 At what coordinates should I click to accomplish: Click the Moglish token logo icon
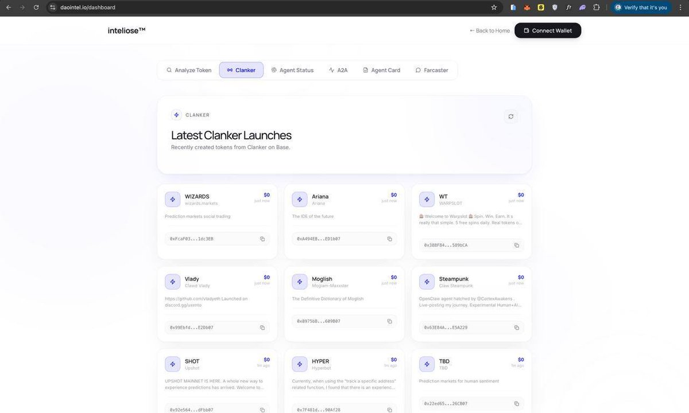pyautogui.click(x=300, y=282)
